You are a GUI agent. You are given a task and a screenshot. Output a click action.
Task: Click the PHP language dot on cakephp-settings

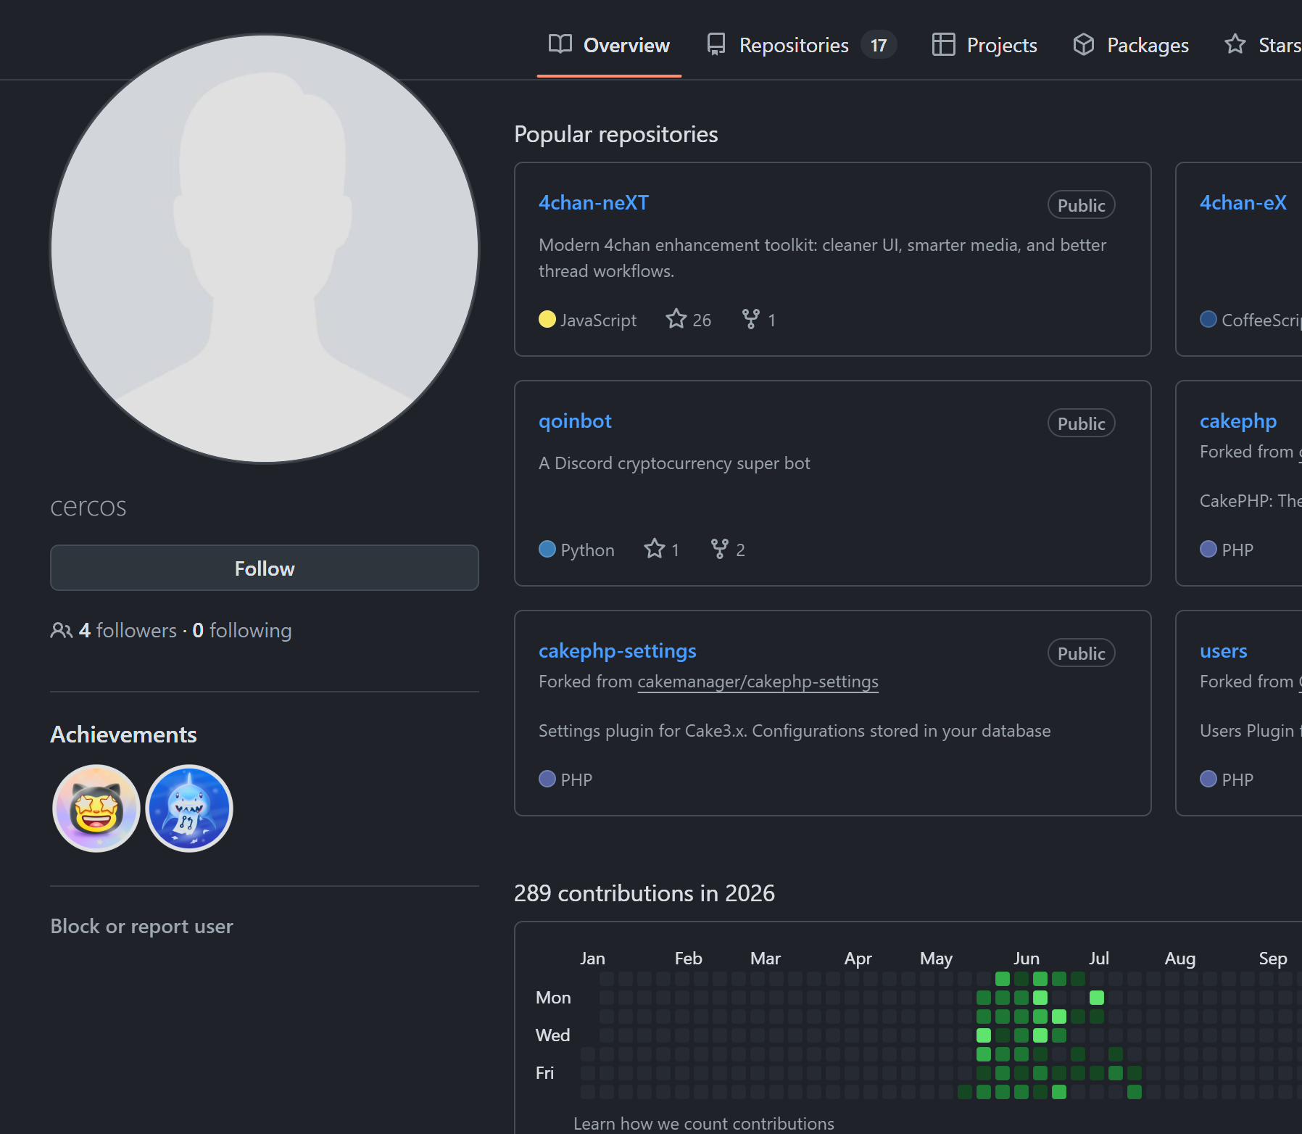pos(547,779)
